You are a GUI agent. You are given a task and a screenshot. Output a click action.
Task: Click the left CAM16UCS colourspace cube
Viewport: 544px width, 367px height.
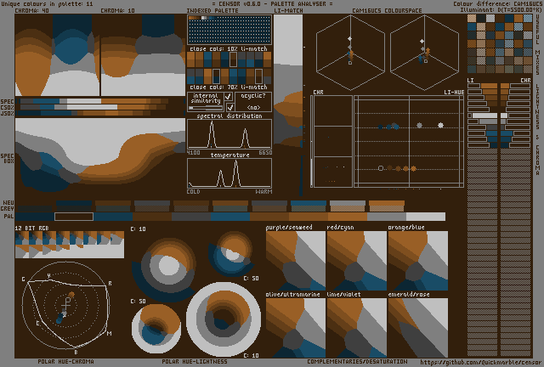click(350, 53)
